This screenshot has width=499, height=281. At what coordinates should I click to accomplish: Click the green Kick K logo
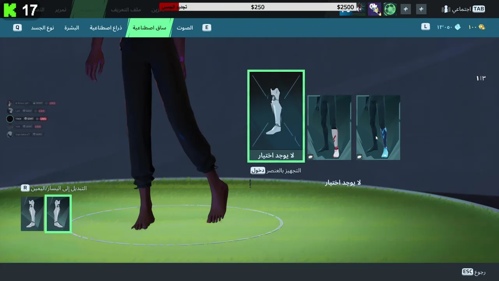10,9
